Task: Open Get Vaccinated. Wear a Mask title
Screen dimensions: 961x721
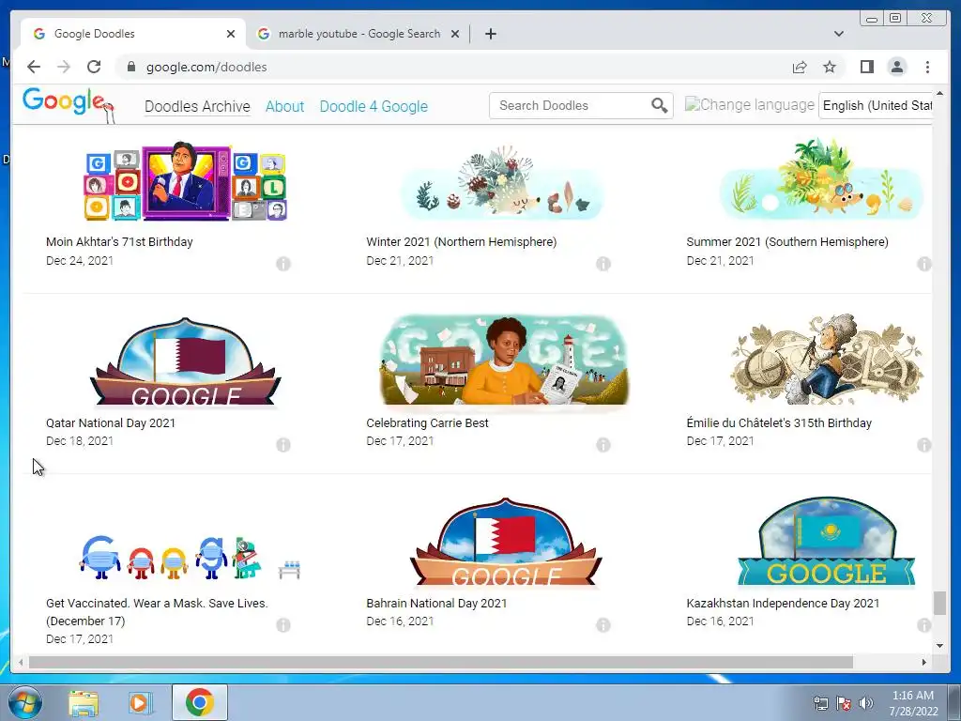Action: [157, 612]
